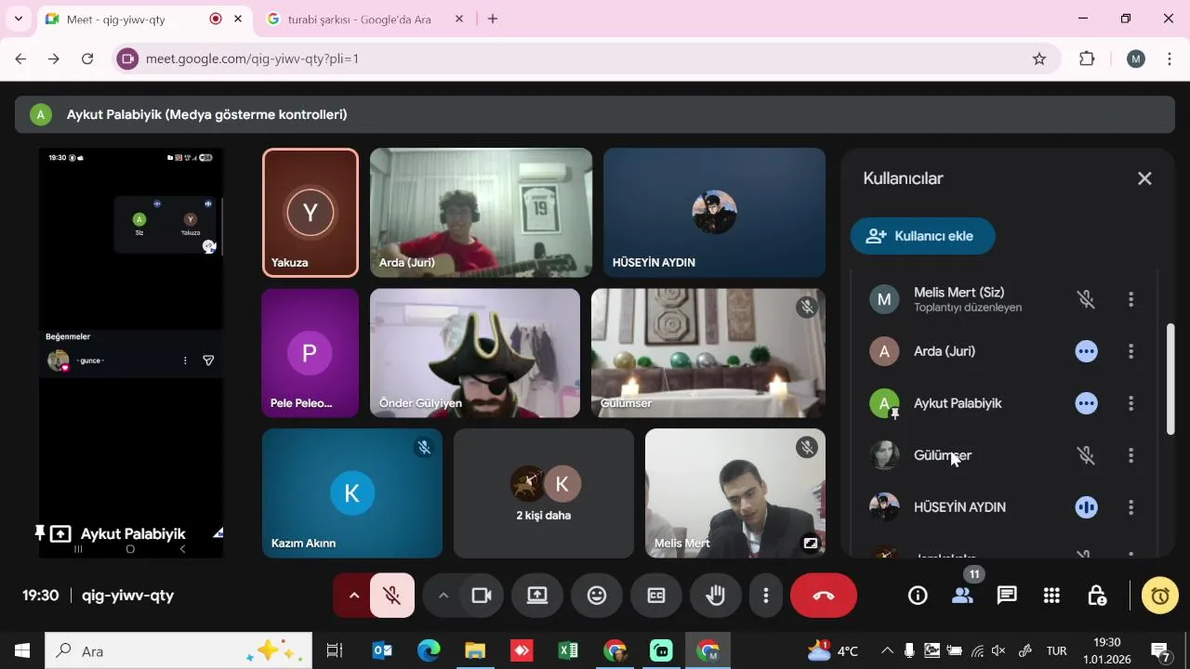The image size is (1190, 669).
Task: Select the Önder Gülyiyen video tile
Action: (475, 353)
